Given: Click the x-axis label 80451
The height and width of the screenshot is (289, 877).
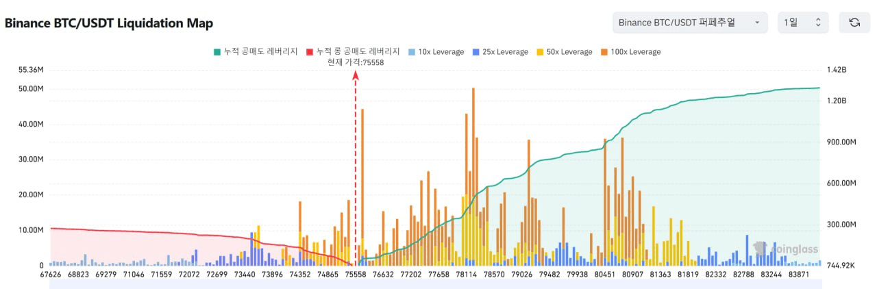Looking at the screenshot, I should (606, 274).
